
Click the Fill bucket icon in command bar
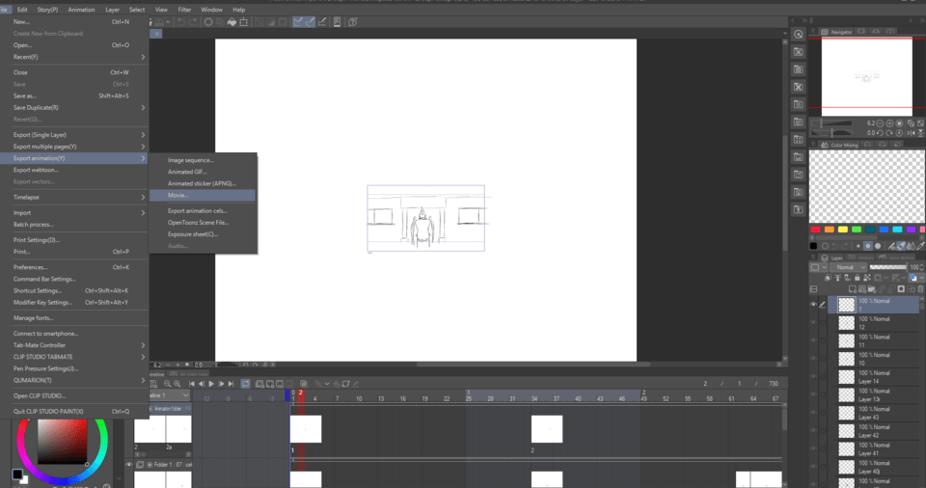pos(232,22)
